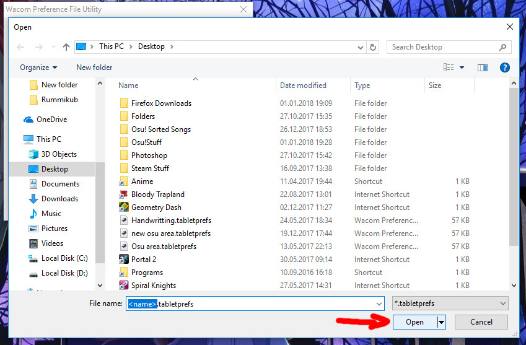Click the forward navigation arrow
Viewport: 526px width, 345px height.
pos(39,47)
